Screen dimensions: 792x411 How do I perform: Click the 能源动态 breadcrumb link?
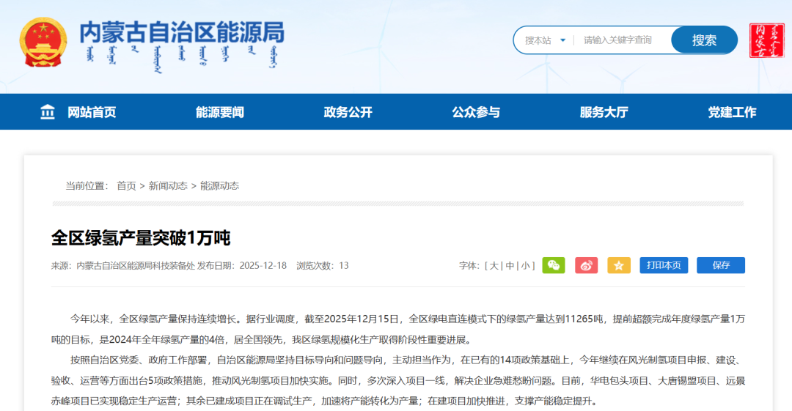click(x=219, y=186)
